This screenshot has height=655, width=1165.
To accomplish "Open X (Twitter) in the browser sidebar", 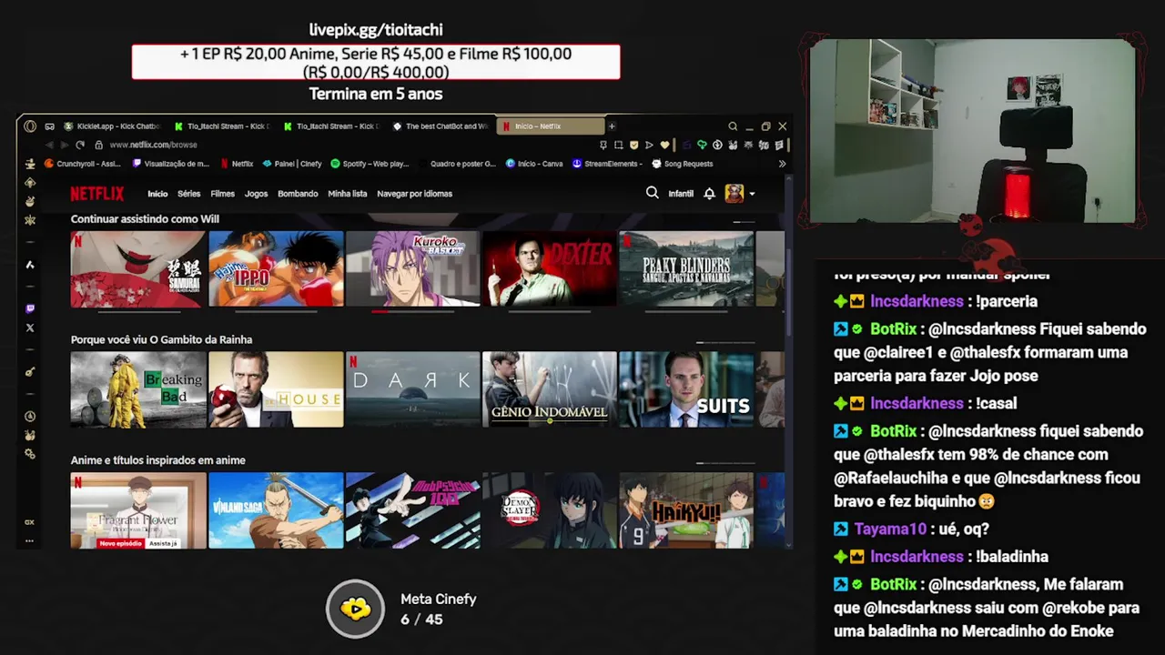I will coord(30,327).
